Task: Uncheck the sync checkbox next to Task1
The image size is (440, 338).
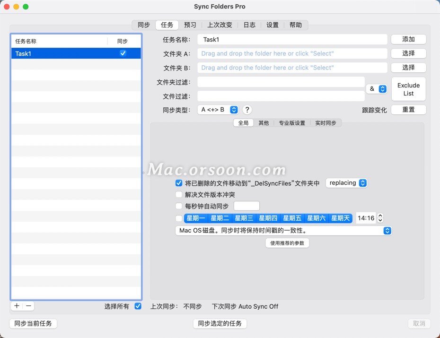Action: (123, 53)
